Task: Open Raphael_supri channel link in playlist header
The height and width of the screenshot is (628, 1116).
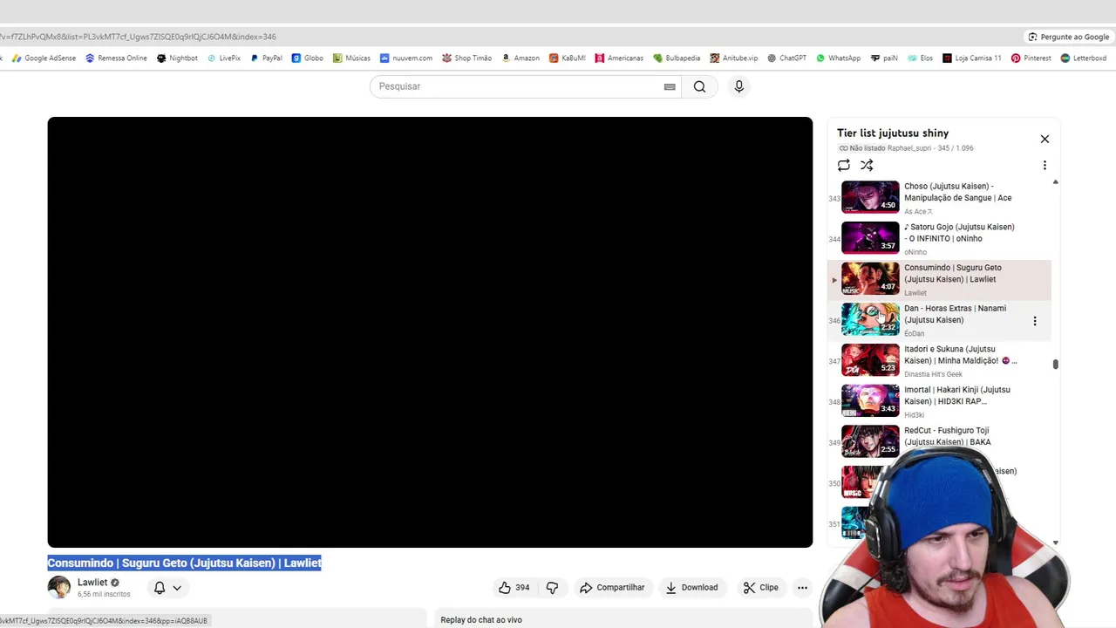Action: point(909,148)
